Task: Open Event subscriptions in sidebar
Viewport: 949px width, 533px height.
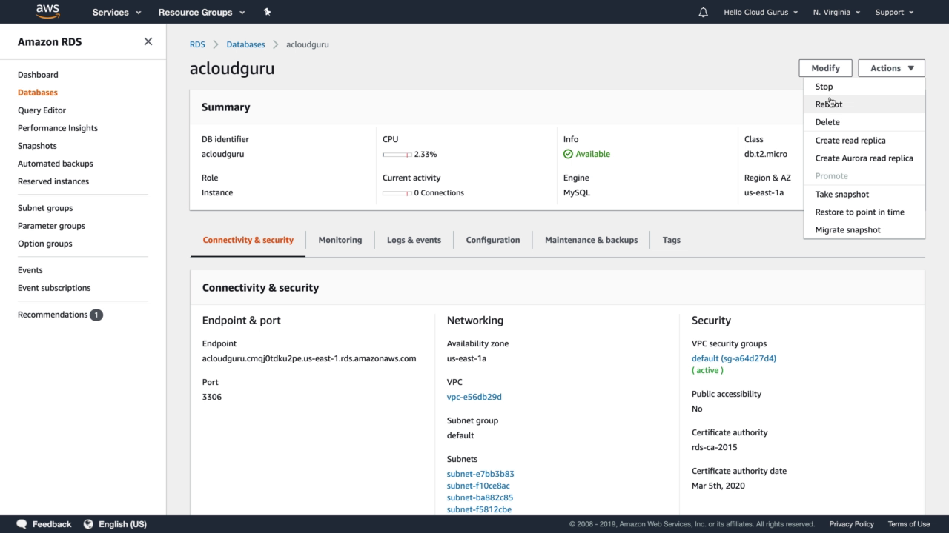Action: click(x=54, y=288)
